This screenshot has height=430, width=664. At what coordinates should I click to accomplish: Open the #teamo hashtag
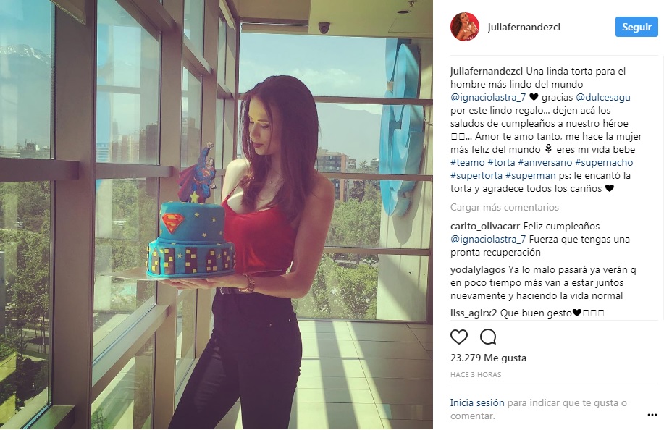click(468, 163)
